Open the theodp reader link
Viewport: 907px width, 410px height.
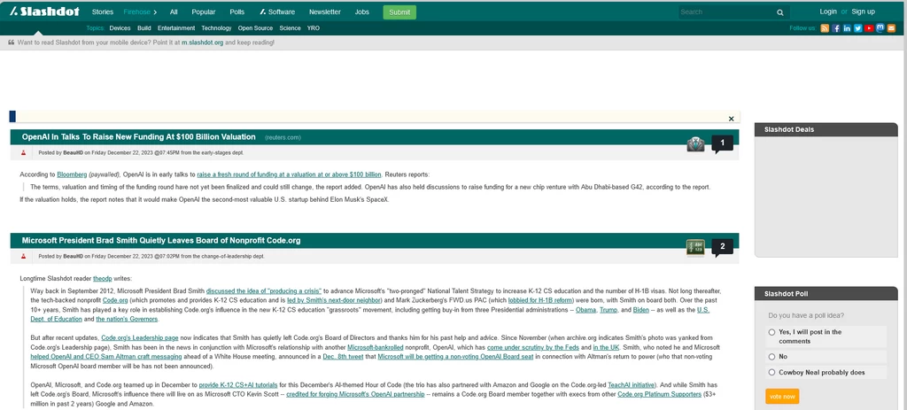(101, 278)
